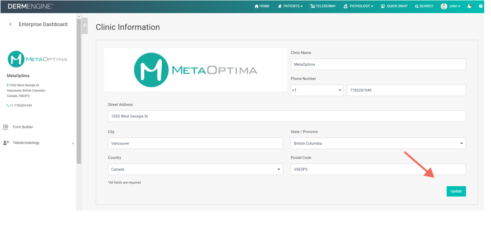
Task: Open the Country dropdown showing Canada
Action: [x=195, y=169]
